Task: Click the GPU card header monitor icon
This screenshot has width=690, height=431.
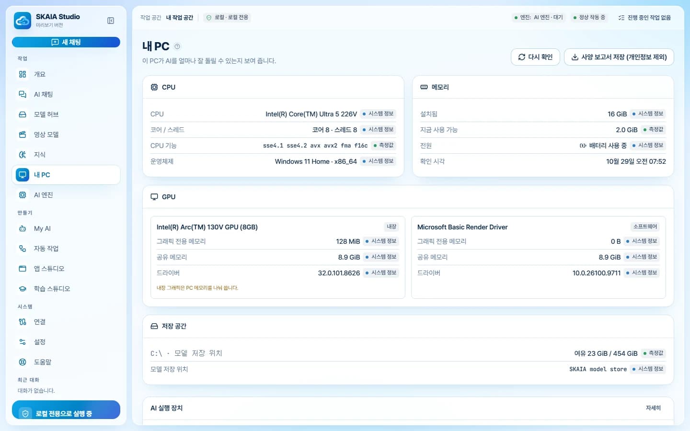Action: pyautogui.click(x=154, y=197)
